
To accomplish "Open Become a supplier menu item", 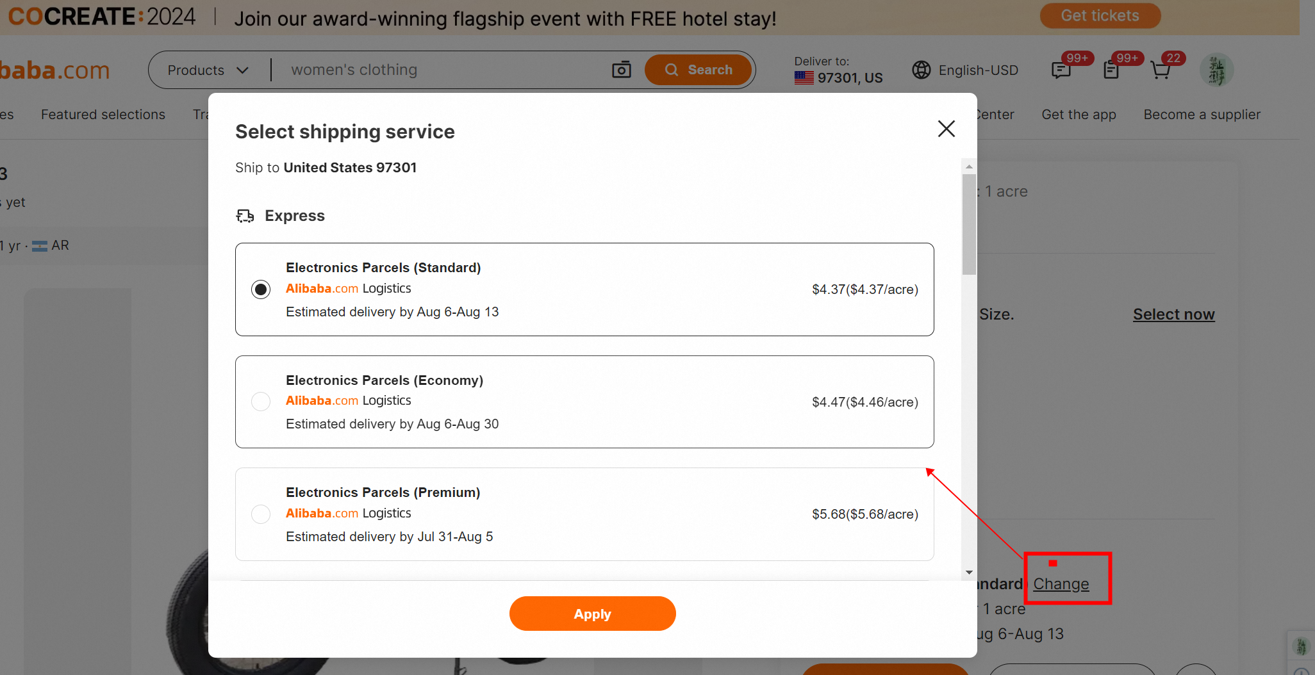I will click(x=1202, y=115).
